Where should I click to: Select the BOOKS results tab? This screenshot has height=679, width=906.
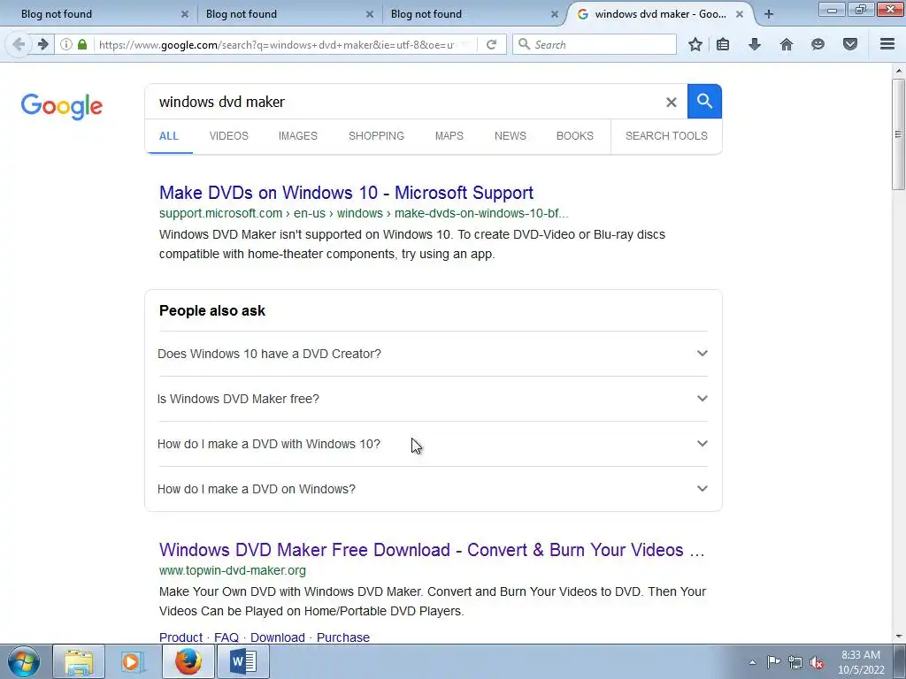coord(574,135)
